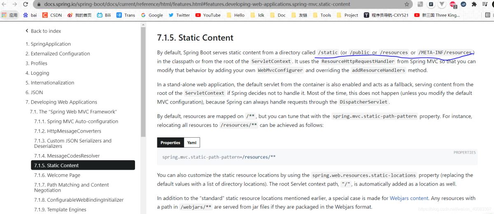Open the blue iP extension
Image resolution: width=494 pixels, height=214 pixels.
[x=464, y=4]
